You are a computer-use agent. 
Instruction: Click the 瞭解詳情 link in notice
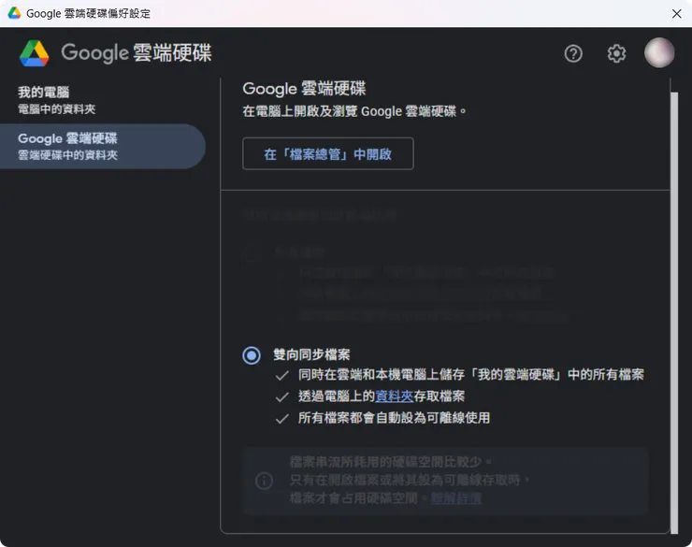click(456, 498)
